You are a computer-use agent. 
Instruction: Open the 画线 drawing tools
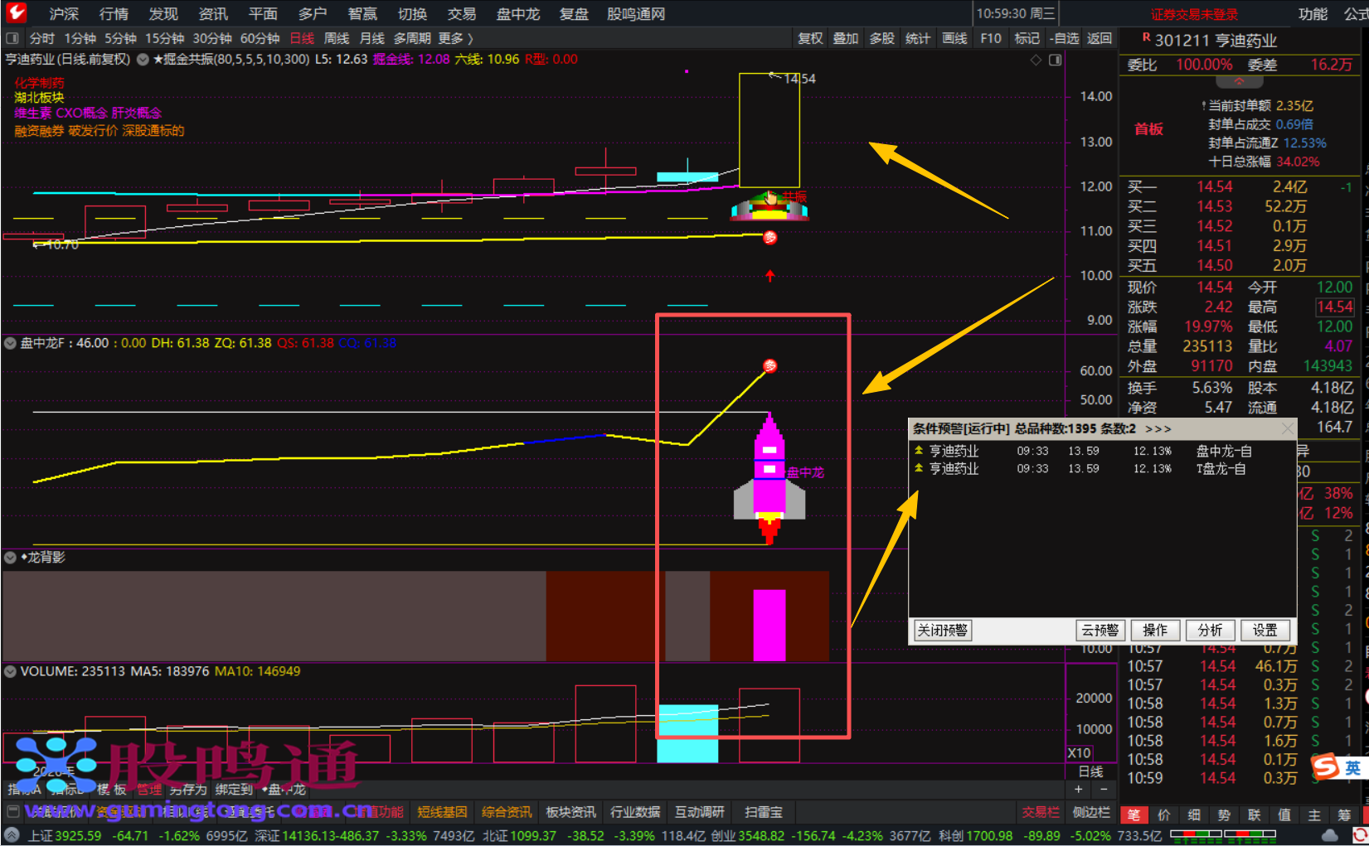click(954, 38)
